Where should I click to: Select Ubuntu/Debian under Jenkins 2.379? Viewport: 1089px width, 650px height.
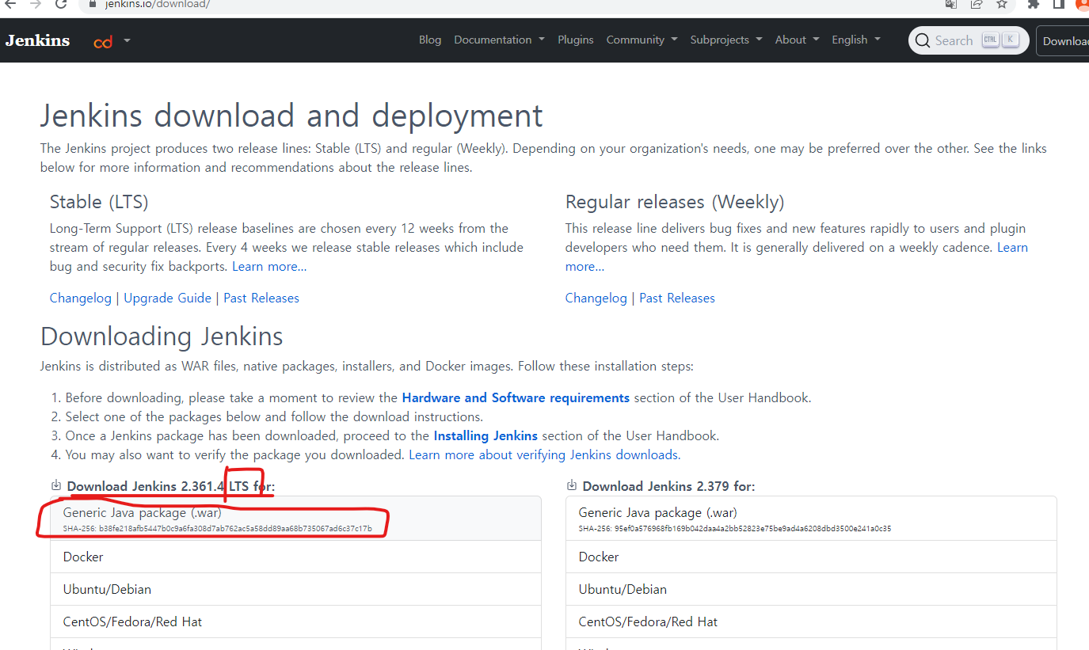tap(812, 589)
